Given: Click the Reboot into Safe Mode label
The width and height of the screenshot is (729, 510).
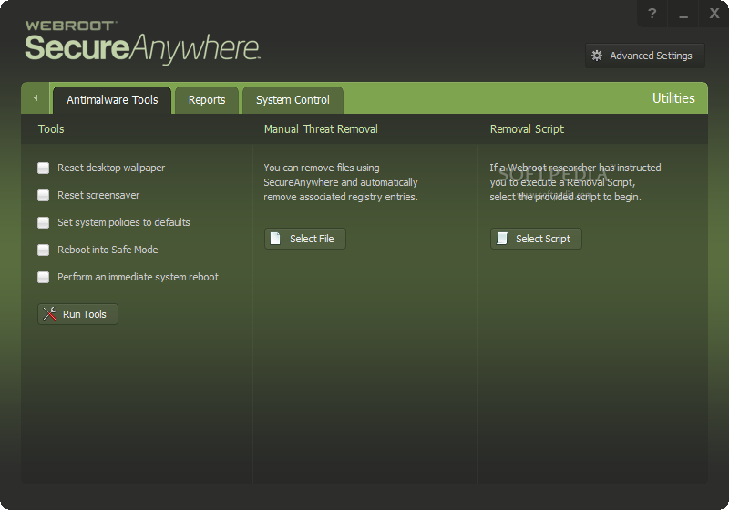Looking at the screenshot, I should 108,250.
